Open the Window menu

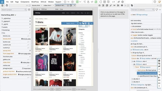point(51,2)
